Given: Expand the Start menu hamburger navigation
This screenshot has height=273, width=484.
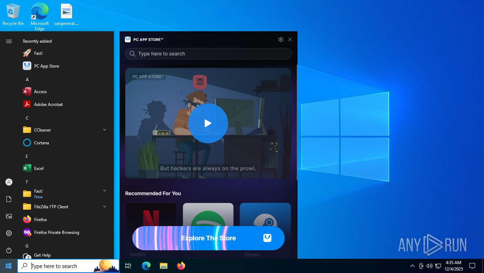Looking at the screenshot, I should (9, 41).
